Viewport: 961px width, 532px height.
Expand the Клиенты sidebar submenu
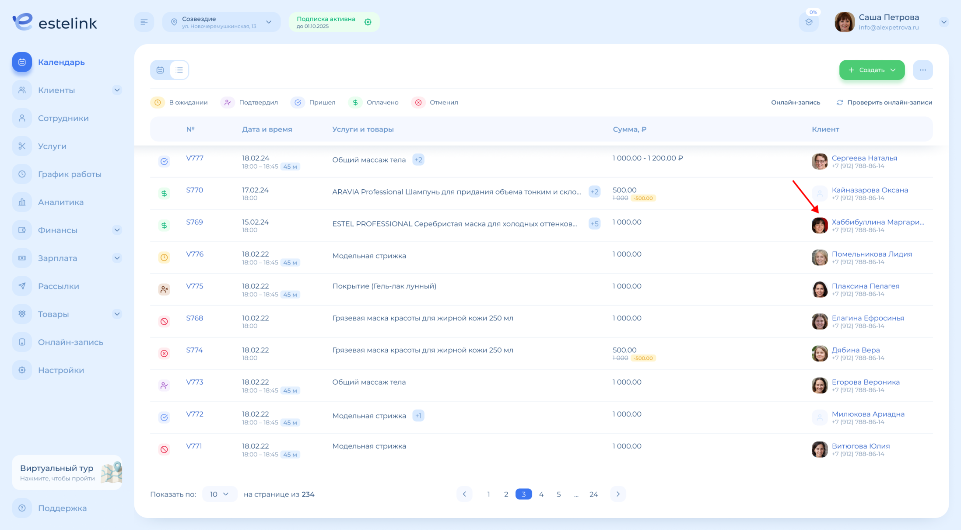coord(117,90)
